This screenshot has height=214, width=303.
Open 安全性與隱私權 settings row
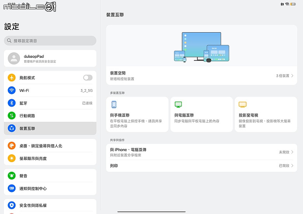(x=50, y=205)
